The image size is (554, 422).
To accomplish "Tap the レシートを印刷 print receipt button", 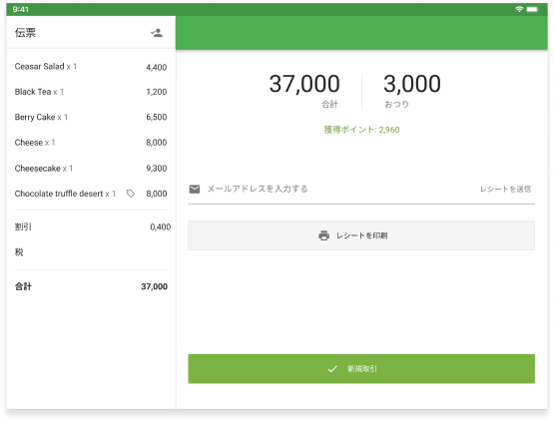I will [x=361, y=235].
